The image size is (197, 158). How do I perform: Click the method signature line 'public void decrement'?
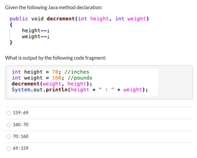click(x=79, y=19)
